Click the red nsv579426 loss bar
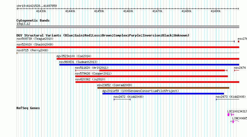The width and height of the screenshot is (247, 137). coord(152,76)
